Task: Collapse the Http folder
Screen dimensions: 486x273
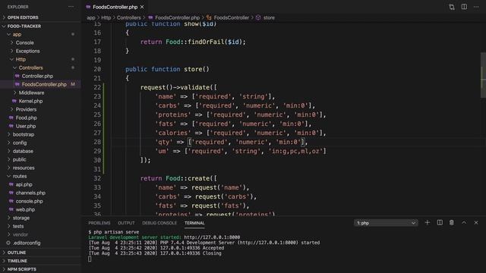Action: pyautogui.click(x=21, y=59)
